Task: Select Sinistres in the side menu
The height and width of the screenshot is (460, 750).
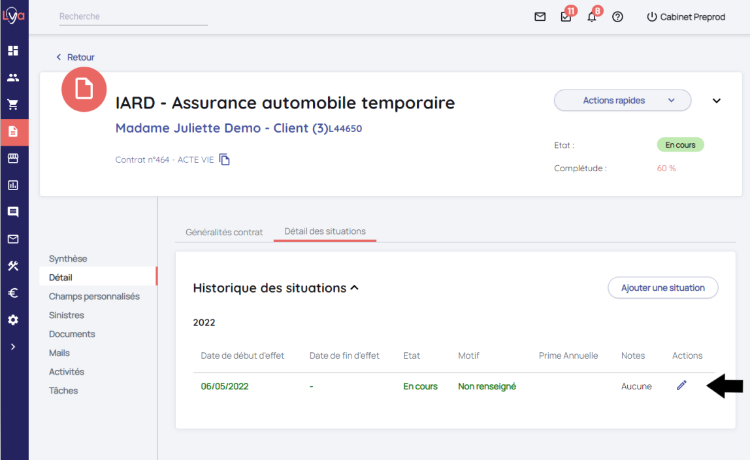Action: 67,315
